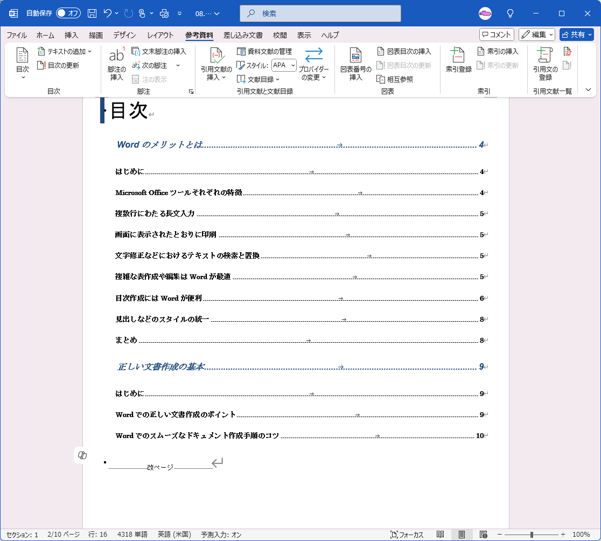Insert a footnote with 脚注の挿入

pos(116,63)
